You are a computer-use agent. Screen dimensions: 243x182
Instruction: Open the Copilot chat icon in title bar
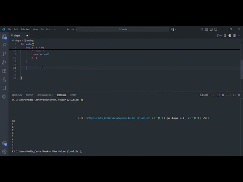point(173,29)
